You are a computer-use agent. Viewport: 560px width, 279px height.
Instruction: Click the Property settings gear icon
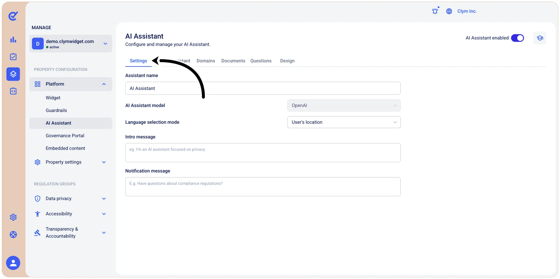click(x=37, y=162)
